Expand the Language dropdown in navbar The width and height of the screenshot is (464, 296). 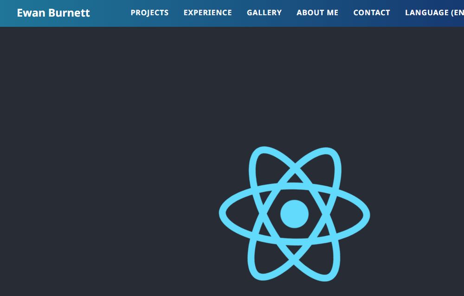434,13
